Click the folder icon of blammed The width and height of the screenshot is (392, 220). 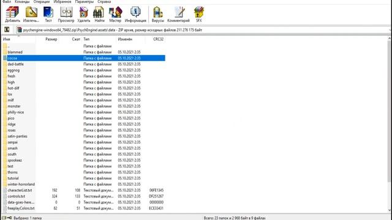click(5, 52)
